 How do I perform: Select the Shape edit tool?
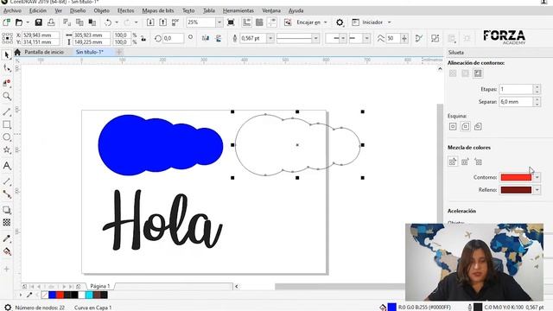click(7, 68)
